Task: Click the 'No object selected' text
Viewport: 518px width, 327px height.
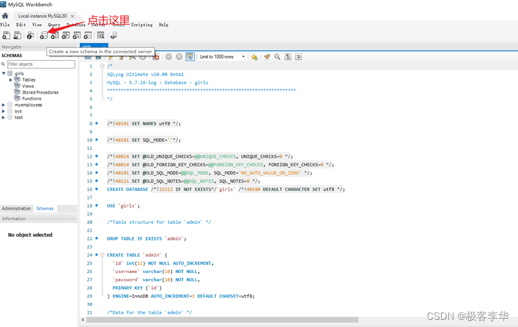Action: [x=30, y=235]
